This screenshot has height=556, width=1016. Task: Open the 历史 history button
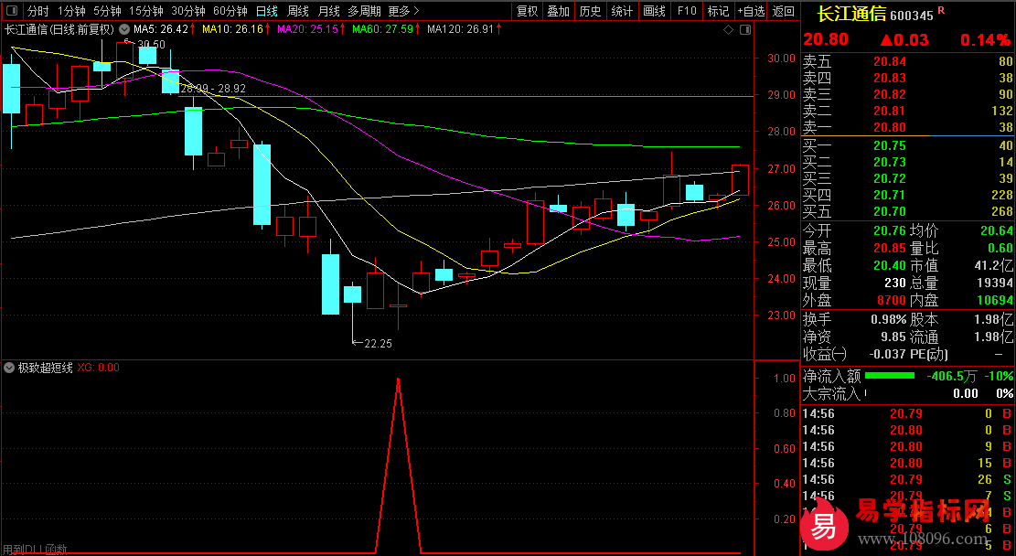590,11
